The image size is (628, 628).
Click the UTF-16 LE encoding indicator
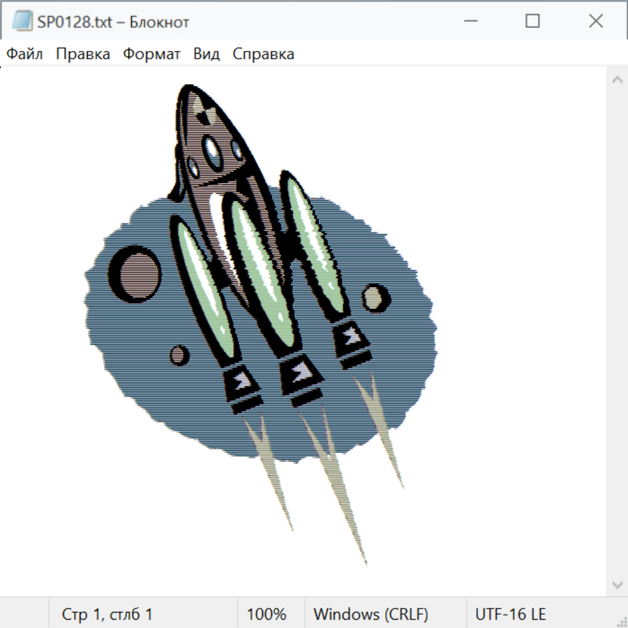pyautogui.click(x=510, y=614)
